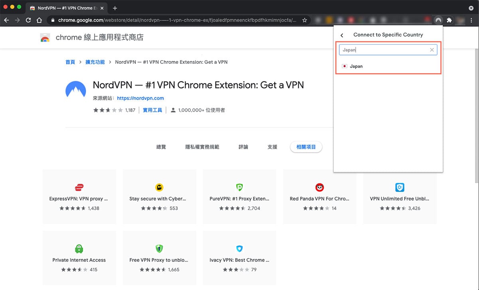Select Japan from the country results
Image resolution: width=479 pixels, height=290 pixels.
[x=388, y=66]
